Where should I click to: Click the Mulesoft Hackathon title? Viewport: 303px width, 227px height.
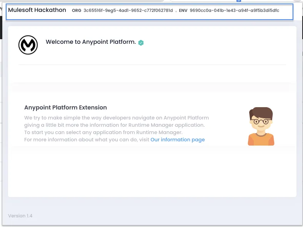(37, 10)
